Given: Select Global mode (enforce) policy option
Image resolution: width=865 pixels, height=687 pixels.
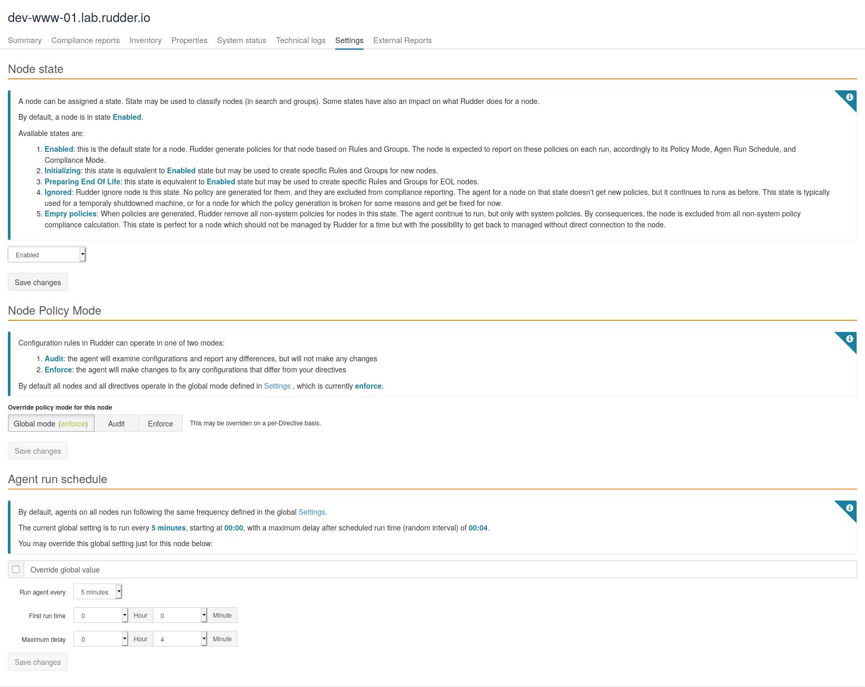Looking at the screenshot, I should coord(51,423).
